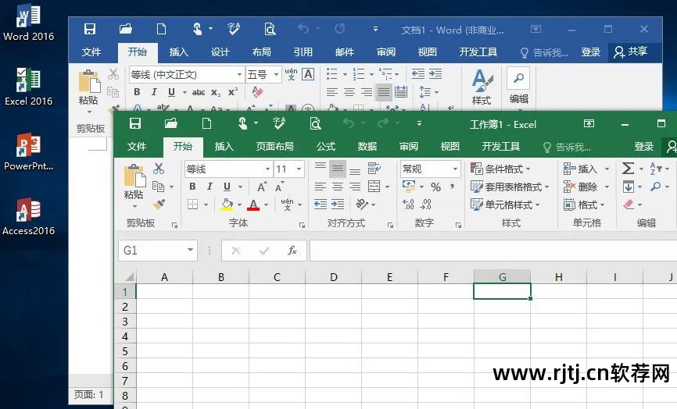Click print preview icon in Word toolbar

coord(270,29)
